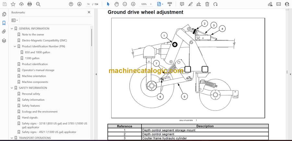Go to the 850 and 1000 gallon bookmark

coord(37,52)
